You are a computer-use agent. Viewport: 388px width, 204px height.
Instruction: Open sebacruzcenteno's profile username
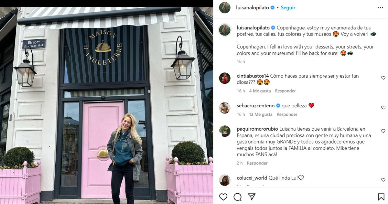[255, 106]
